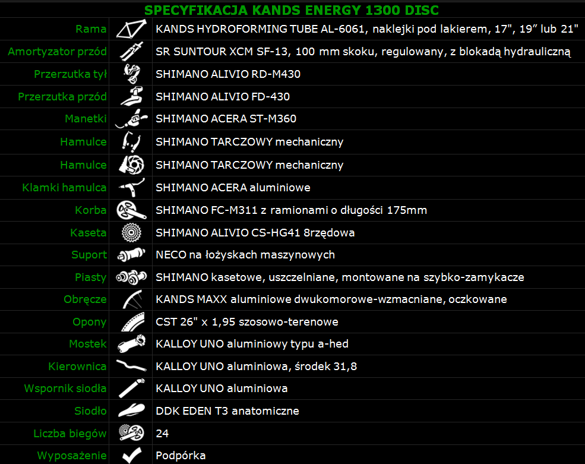585x464 pixels.
Task: Click the DDK EDEN T3 anatomiczne value
Action: (227, 411)
